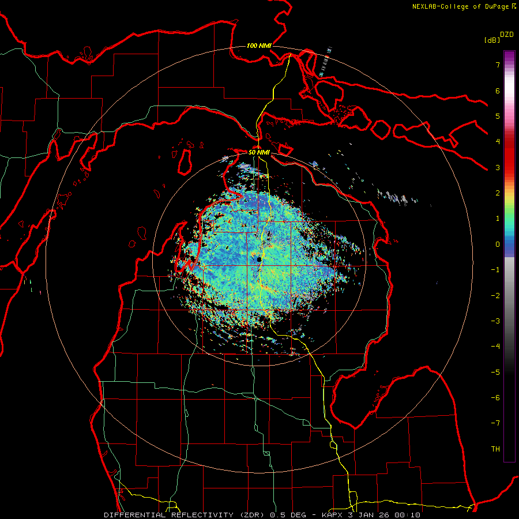519x519 pixels.
Task: Click the 50 NMI range ring label
Action: click(259, 152)
